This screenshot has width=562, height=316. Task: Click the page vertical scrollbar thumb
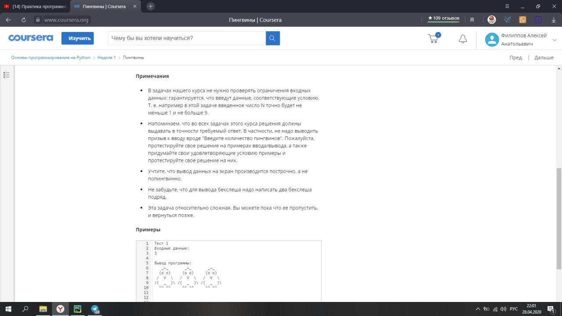(x=559, y=219)
